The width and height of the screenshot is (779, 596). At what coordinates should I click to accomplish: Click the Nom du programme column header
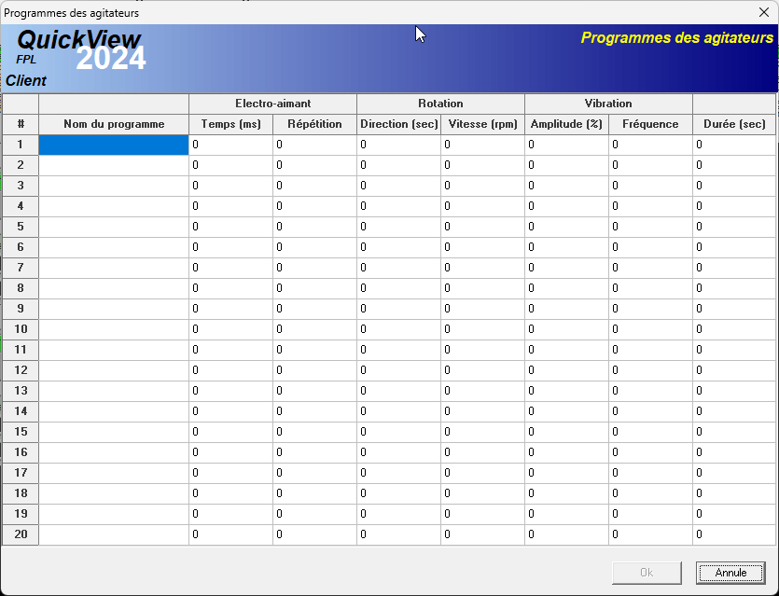pos(114,124)
